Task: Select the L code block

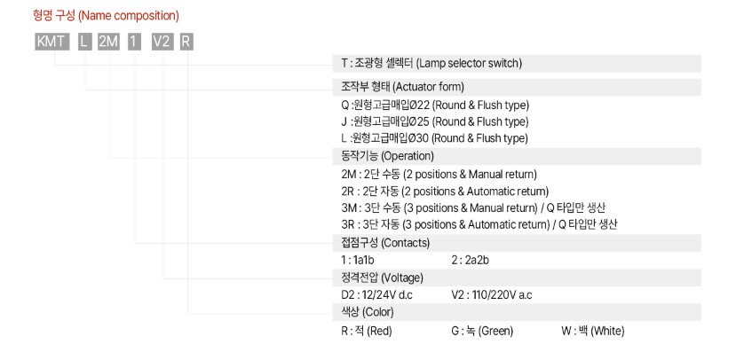Action: point(84,43)
